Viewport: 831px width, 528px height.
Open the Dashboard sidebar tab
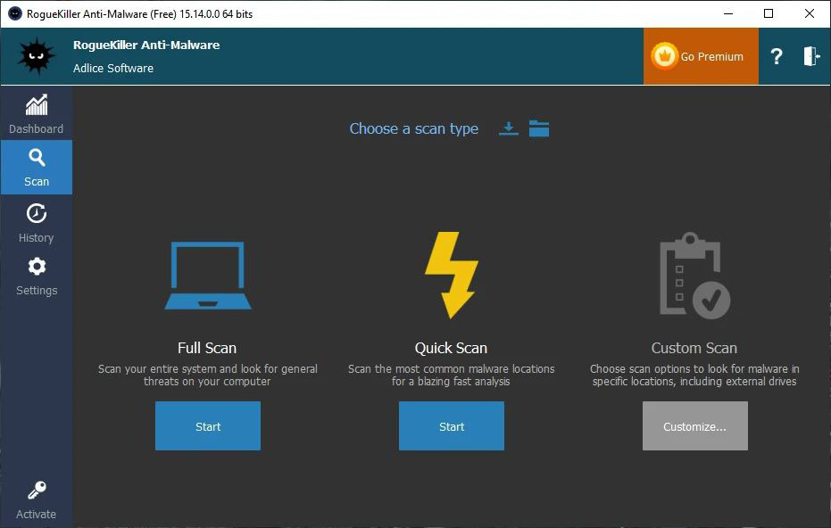pyautogui.click(x=36, y=113)
